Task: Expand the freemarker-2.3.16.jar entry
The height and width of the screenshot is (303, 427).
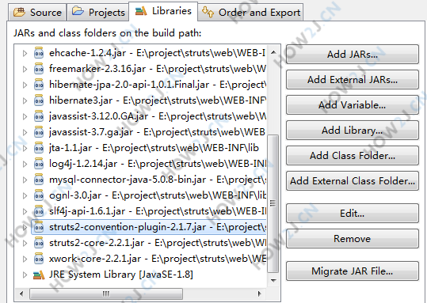Action: coord(25,69)
